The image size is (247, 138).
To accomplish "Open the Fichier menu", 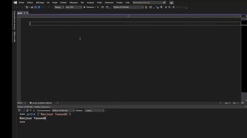I will [21, 3].
